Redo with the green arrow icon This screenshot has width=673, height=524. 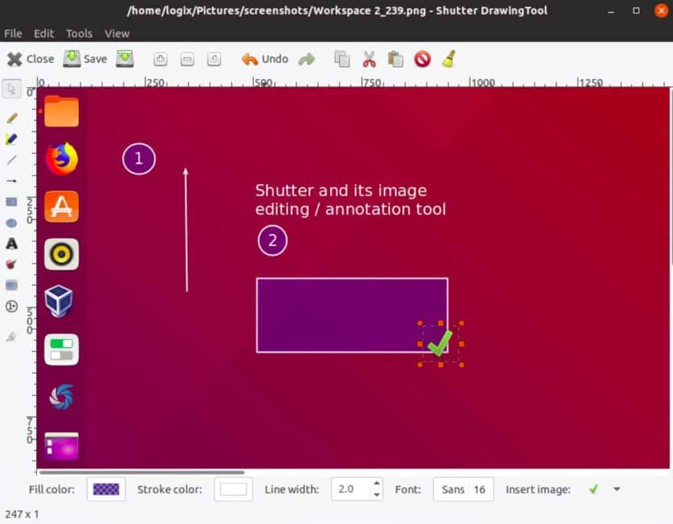(x=306, y=59)
